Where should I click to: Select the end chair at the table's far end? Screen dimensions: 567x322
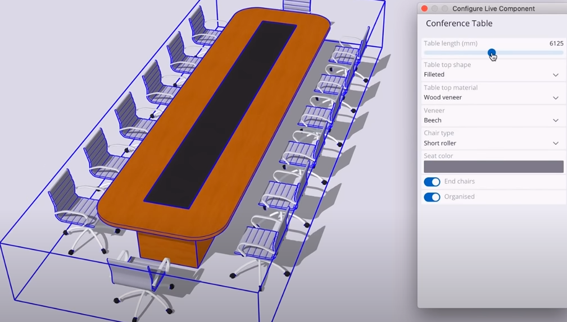[297, 6]
